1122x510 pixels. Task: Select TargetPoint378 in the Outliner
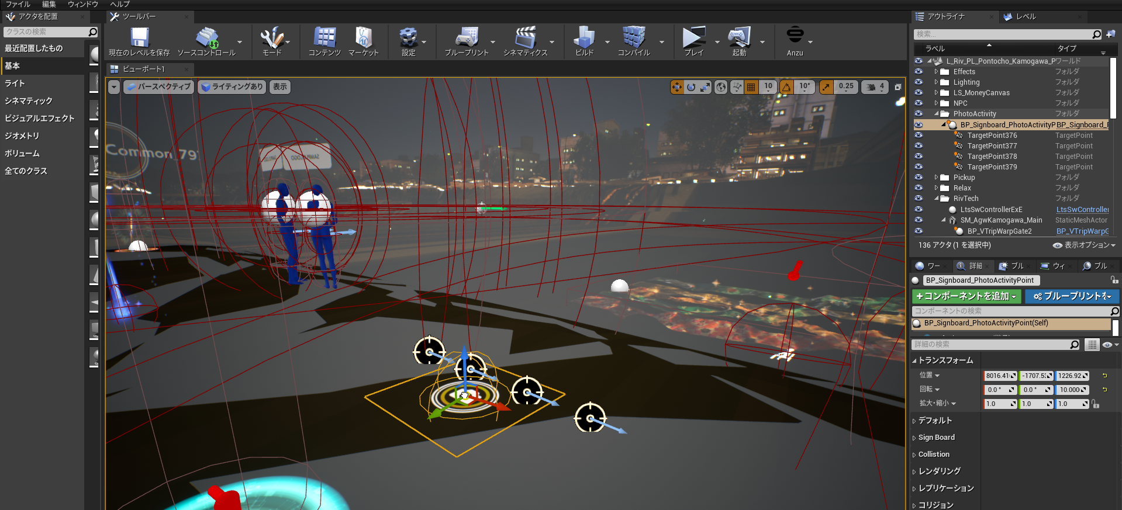point(992,157)
